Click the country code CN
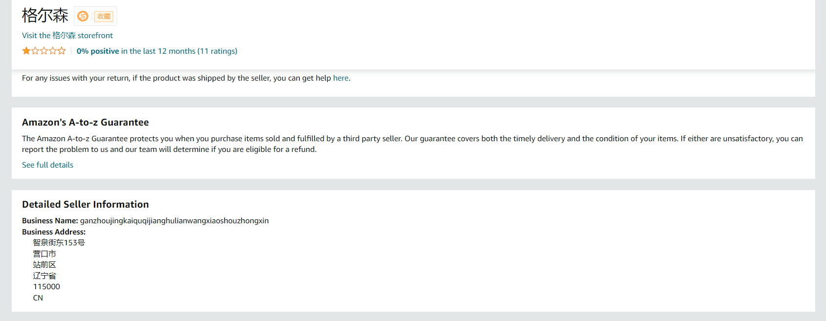 coord(38,298)
